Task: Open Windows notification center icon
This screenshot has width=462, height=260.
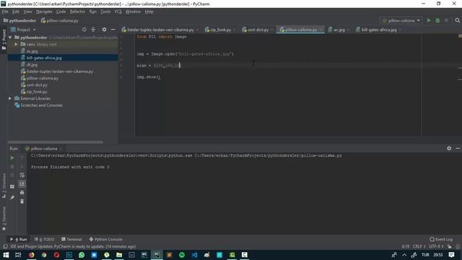Action: pyautogui.click(x=452, y=255)
